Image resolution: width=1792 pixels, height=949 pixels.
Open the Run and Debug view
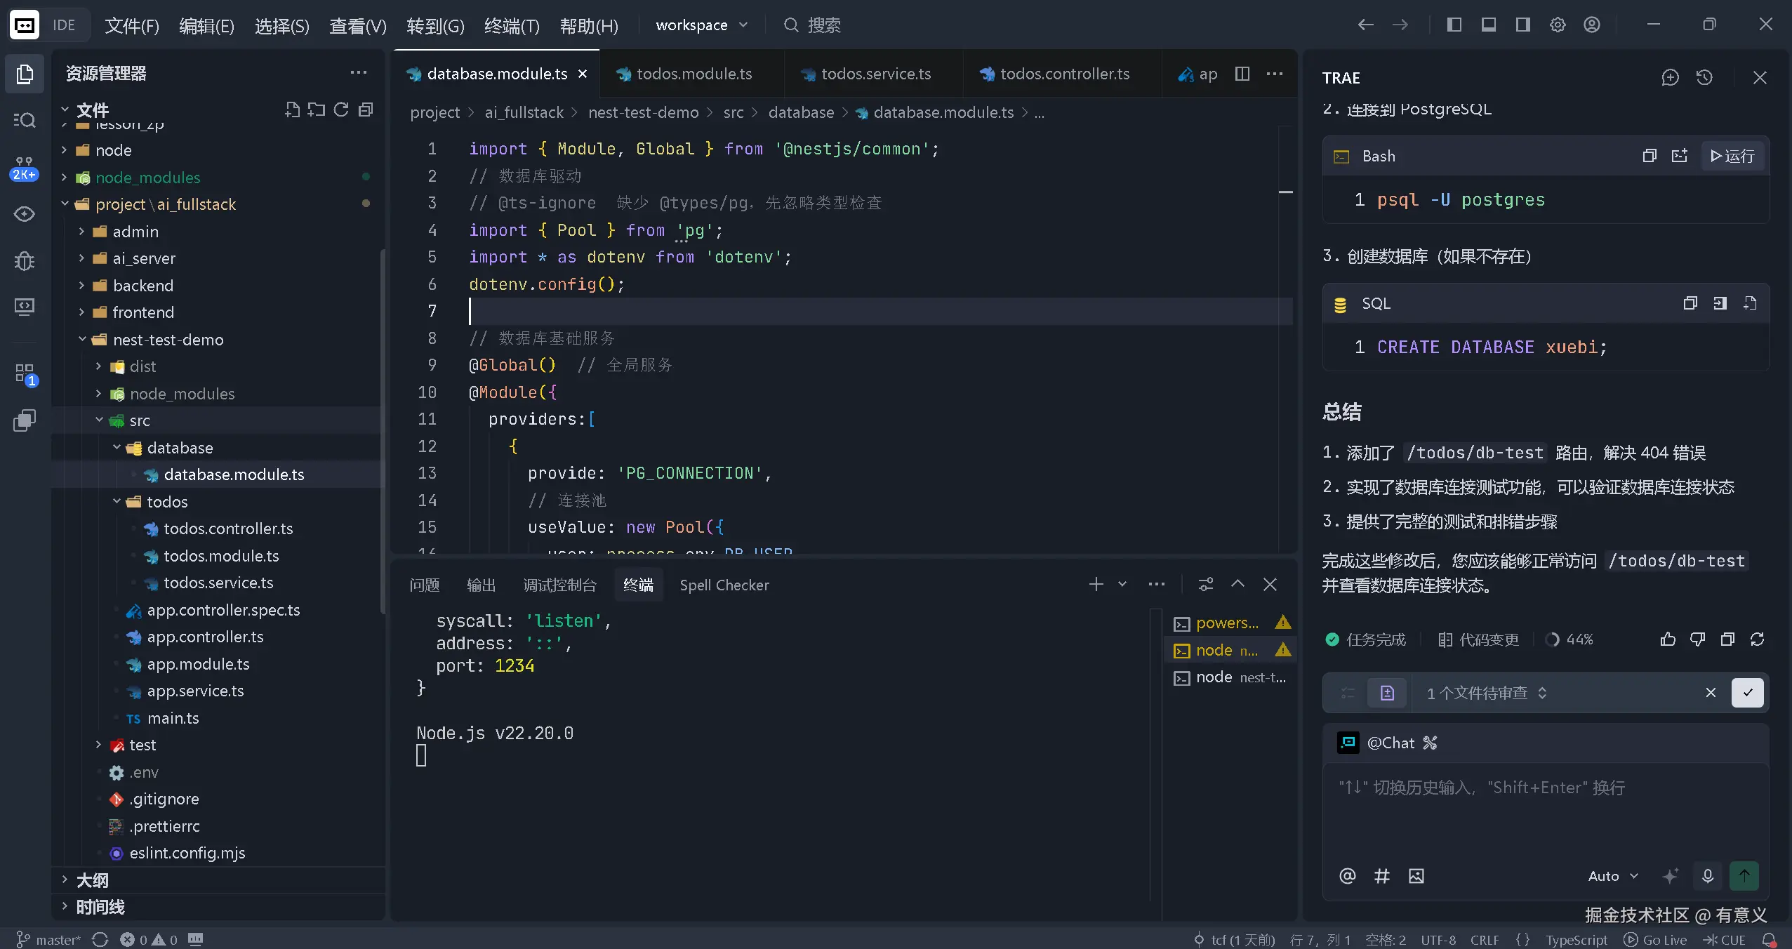pyautogui.click(x=25, y=261)
